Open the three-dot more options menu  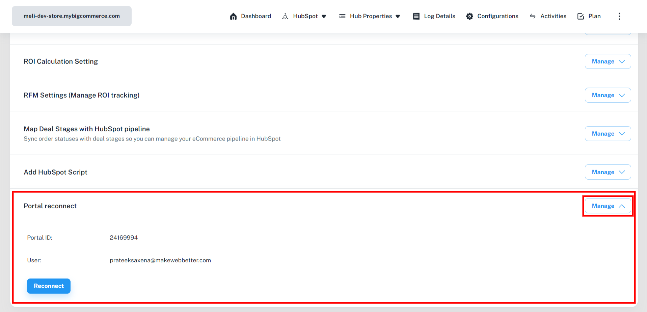619,16
